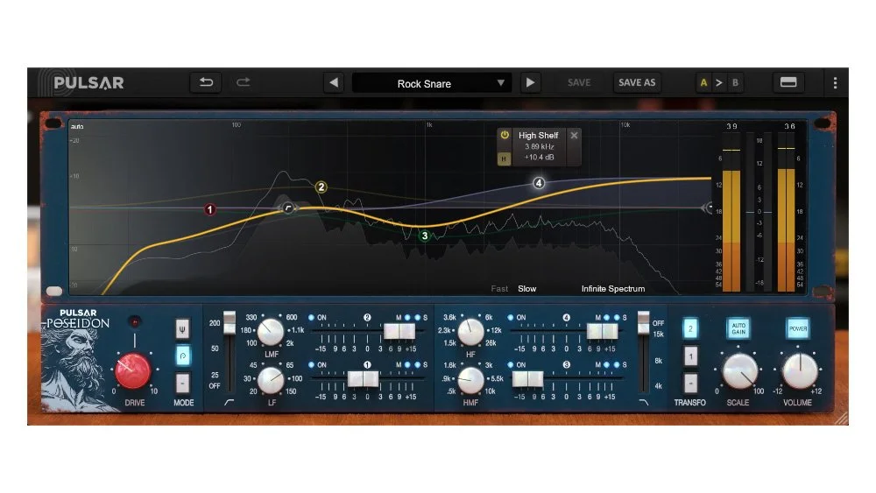The height and width of the screenshot is (493, 876).
Task: Redo the last undone change
Action: tap(243, 82)
